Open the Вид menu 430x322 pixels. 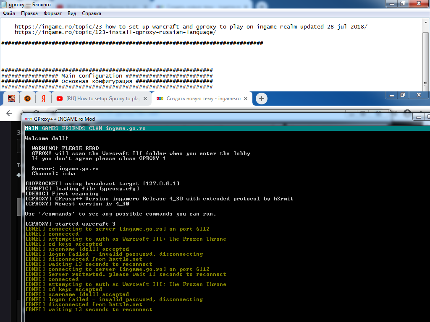tap(72, 13)
